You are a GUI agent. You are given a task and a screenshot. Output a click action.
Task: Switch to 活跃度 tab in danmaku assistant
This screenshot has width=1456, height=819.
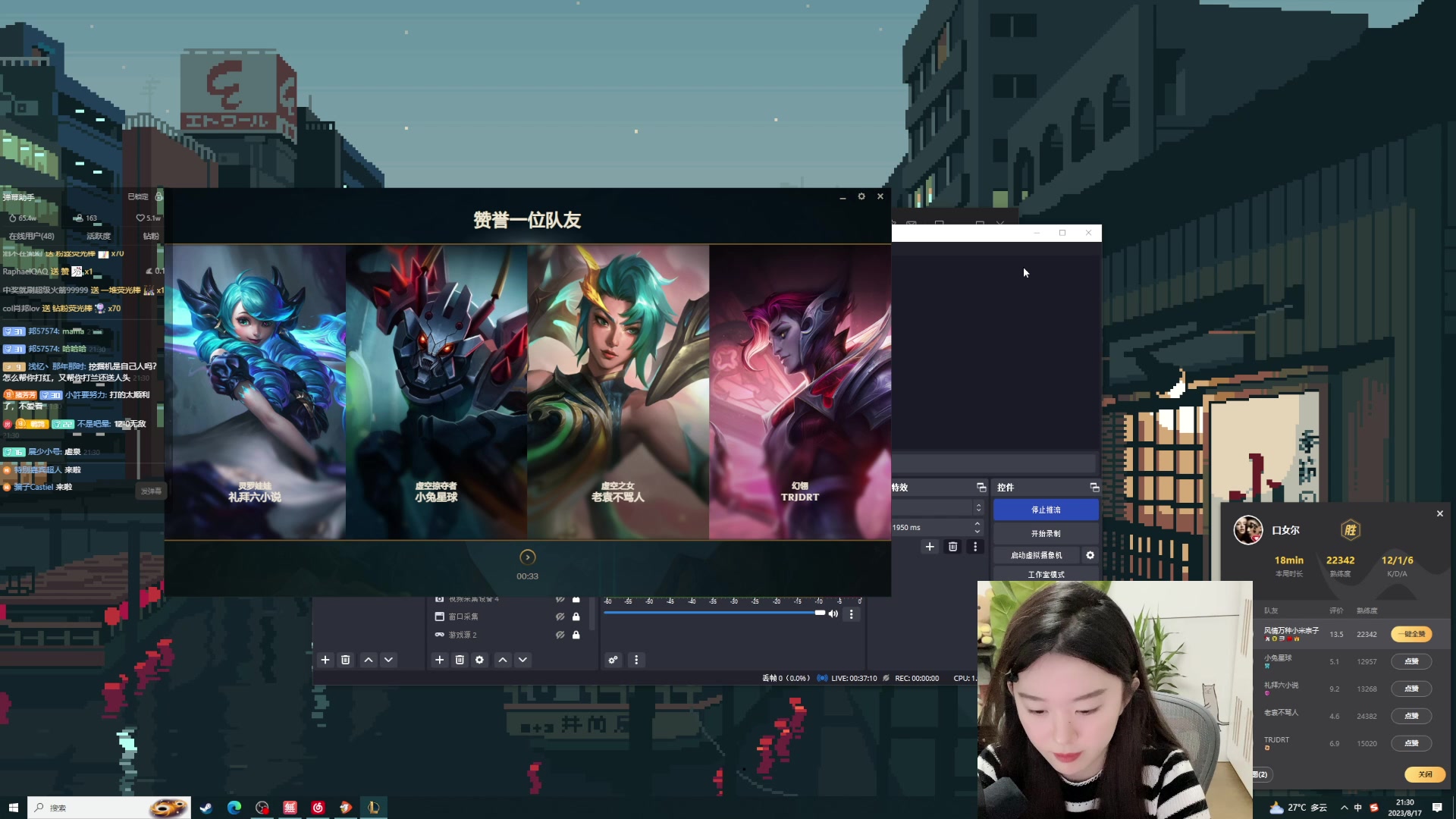[99, 236]
